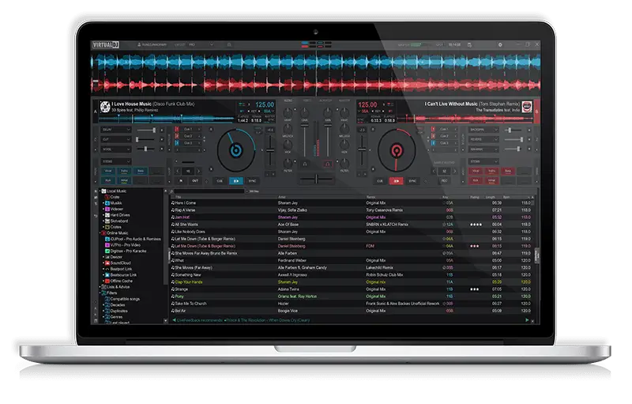This screenshot has width=632, height=404.
Task: Open the STEMS pads dropdown on deck A
Action: coord(115,162)
